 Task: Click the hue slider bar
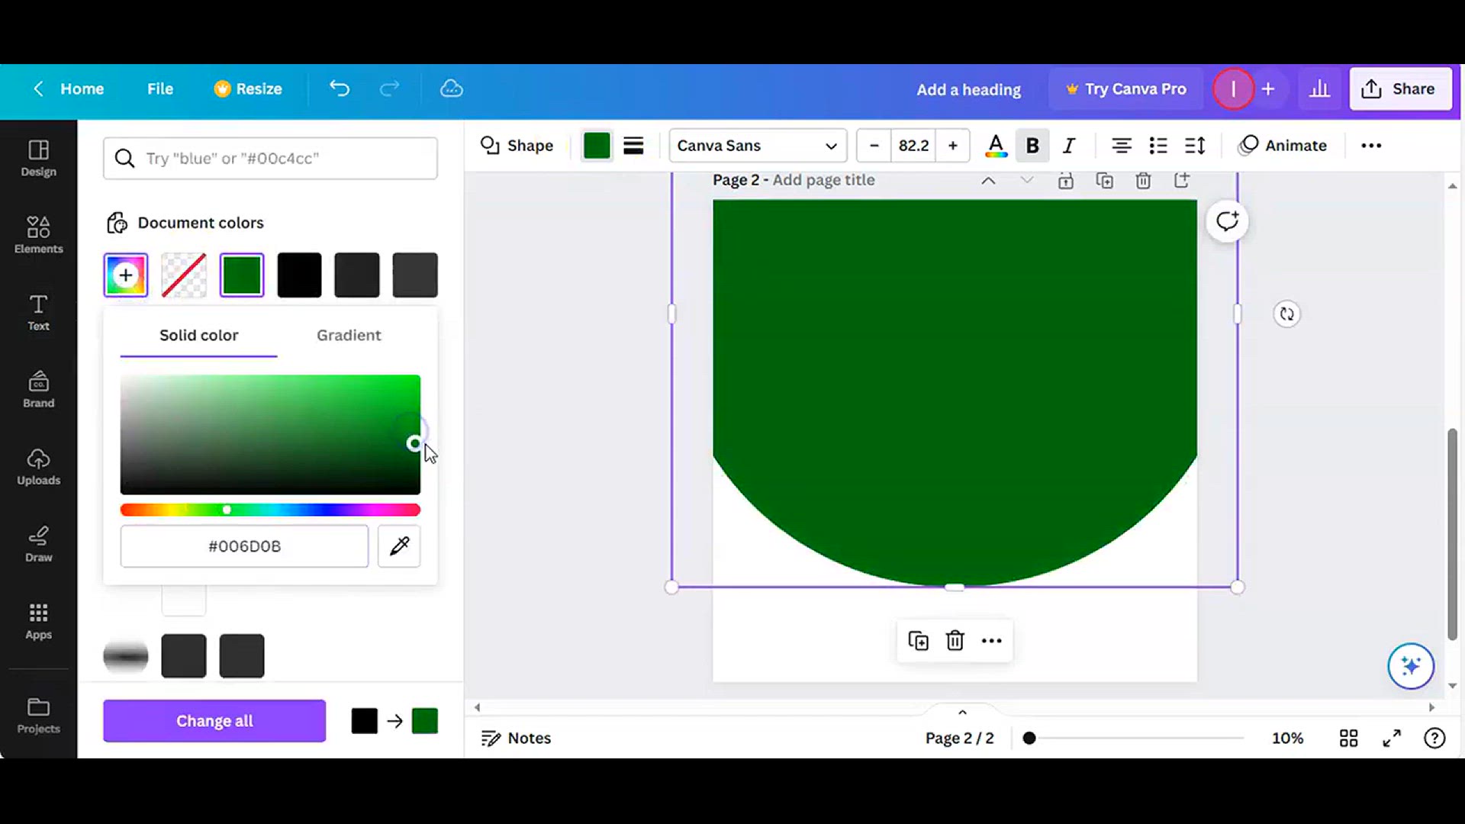270,510
